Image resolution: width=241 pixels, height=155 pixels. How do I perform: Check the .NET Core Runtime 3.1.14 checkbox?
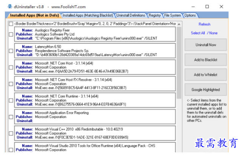11,101
